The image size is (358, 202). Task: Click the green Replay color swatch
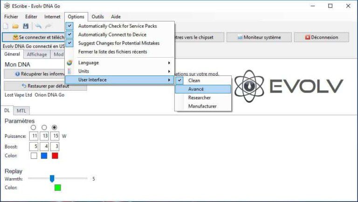click(57, 188)
